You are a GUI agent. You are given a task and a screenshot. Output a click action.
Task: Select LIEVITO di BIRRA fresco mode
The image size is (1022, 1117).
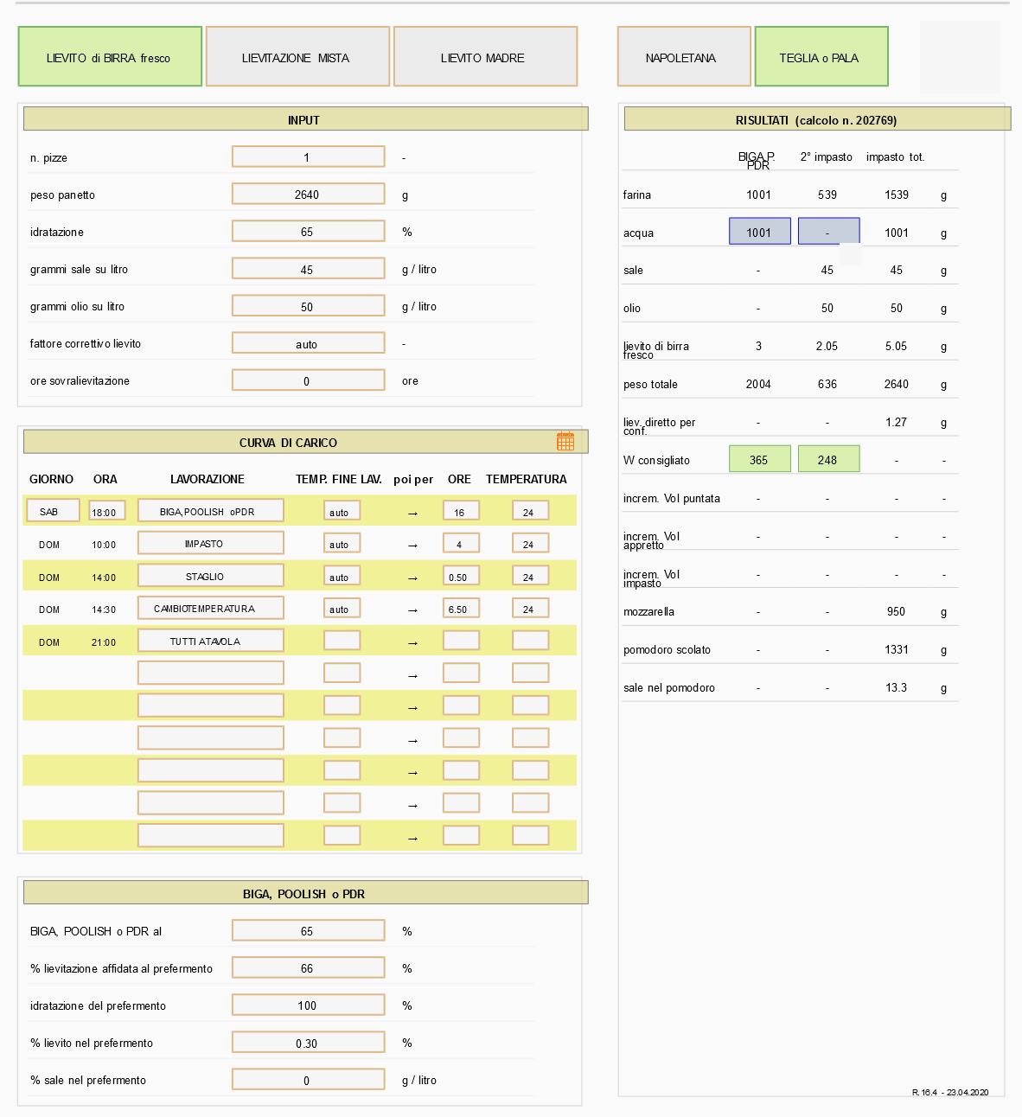(x=110, y=56)
